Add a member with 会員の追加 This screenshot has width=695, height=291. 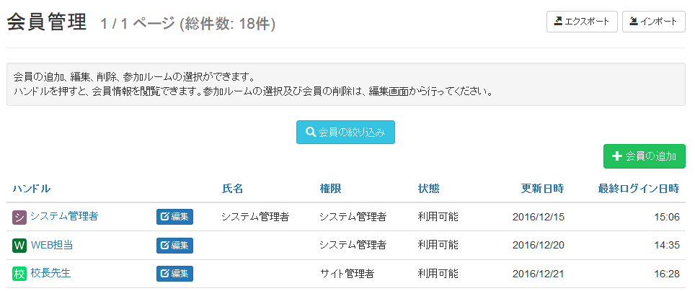tap(645, 156)
